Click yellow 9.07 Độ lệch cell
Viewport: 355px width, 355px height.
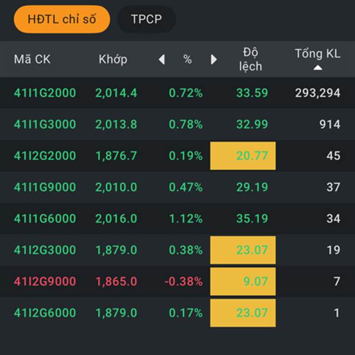coord(243,281)
